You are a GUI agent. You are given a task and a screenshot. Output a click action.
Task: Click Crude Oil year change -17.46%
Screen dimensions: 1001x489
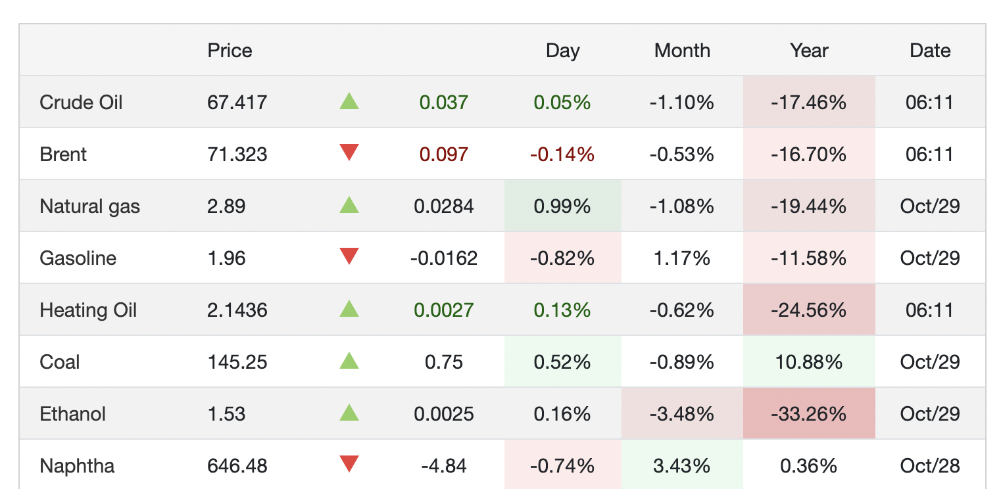809,103
